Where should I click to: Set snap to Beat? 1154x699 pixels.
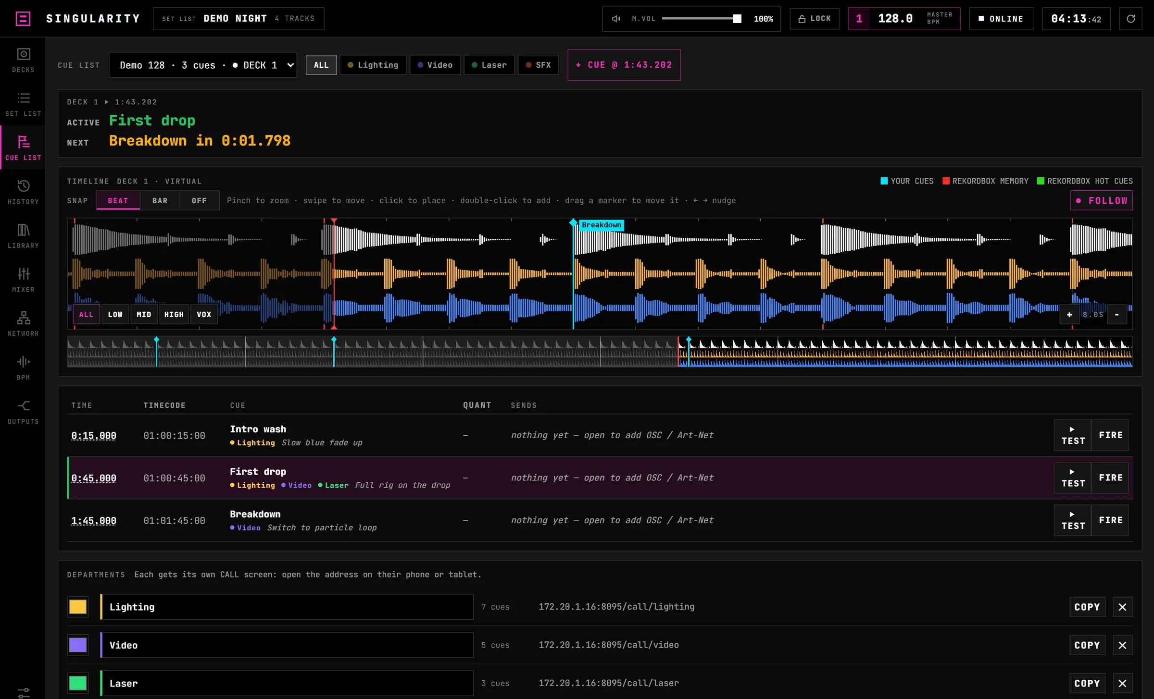pos(118,200)
